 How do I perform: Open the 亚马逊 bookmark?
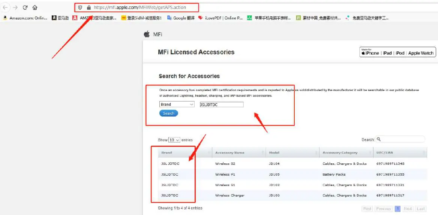pyautogui.click(x=60, y=18)
